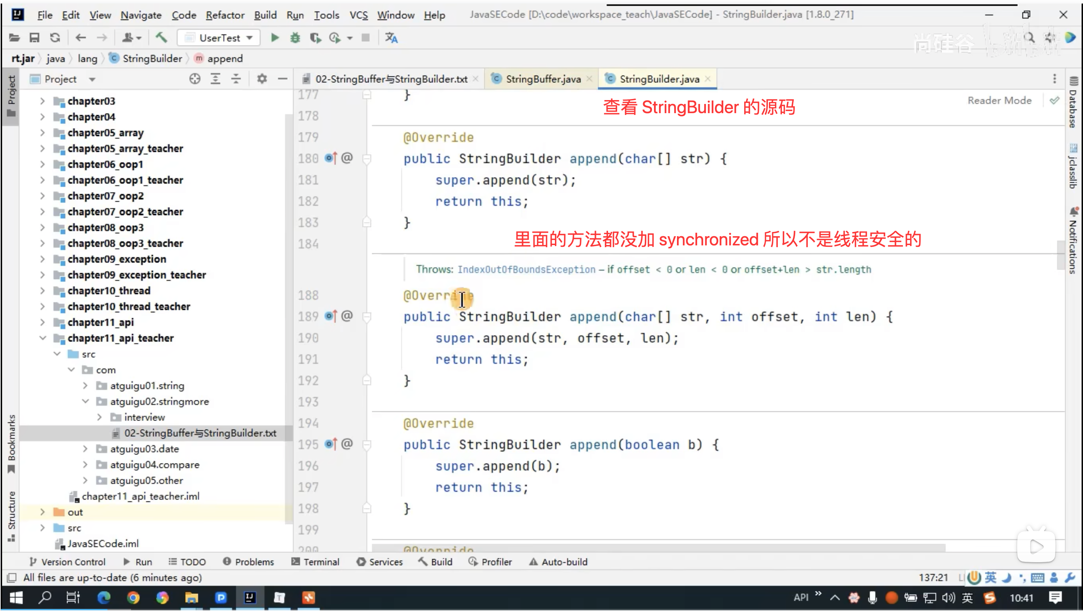The image size is (1083, 611).
Task: Click the Build project hammer icon
Action: point(161,38)
